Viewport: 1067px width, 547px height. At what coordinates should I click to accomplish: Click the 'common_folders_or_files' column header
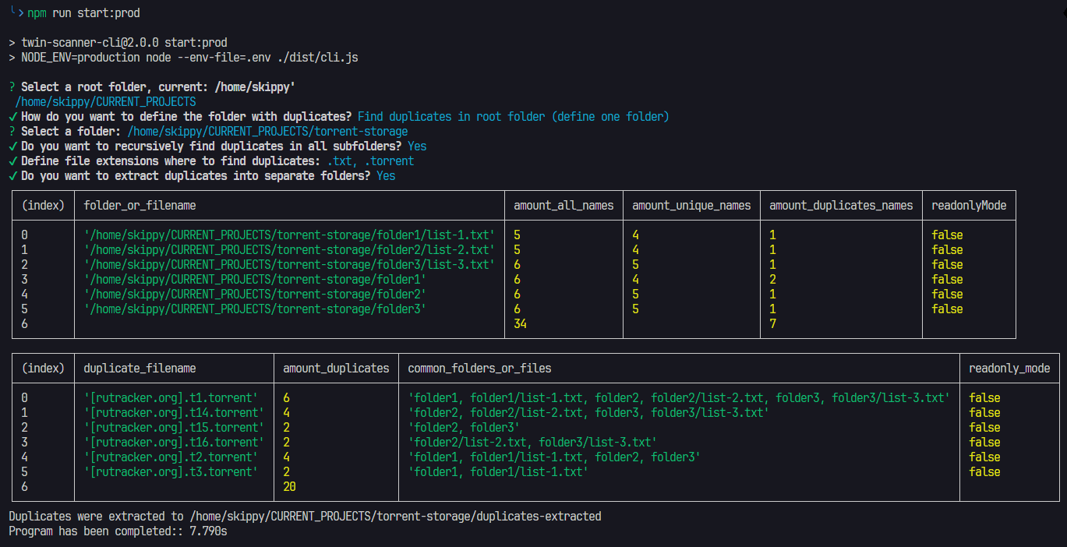pyautogui.click(x=479, y=369)
